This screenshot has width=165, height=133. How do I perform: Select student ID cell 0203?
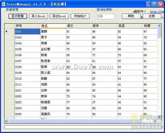pos(27,102)
